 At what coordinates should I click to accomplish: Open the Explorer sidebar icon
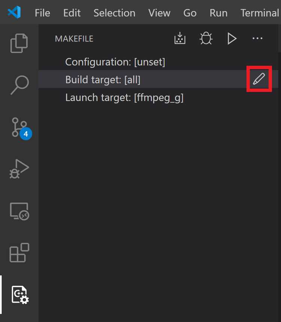tap(19, 43)
